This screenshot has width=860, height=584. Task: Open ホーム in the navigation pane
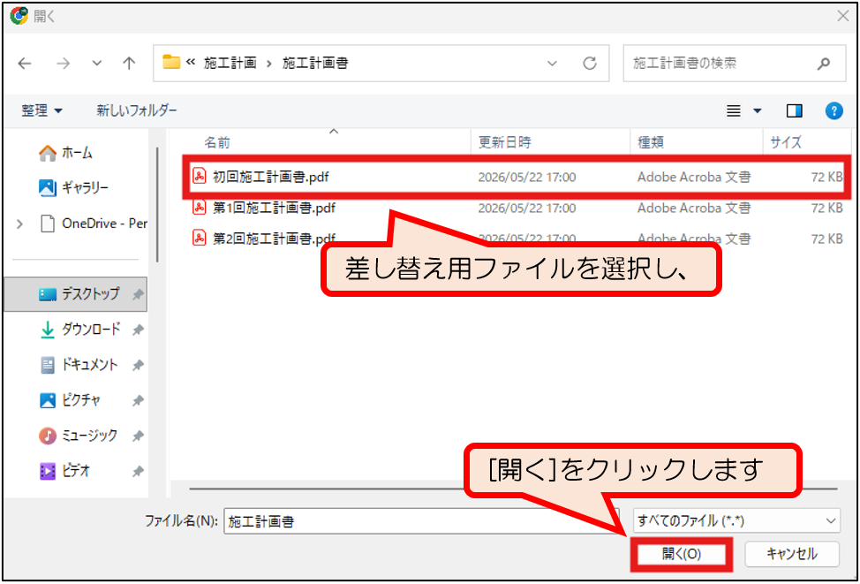(x=66, y=153)
